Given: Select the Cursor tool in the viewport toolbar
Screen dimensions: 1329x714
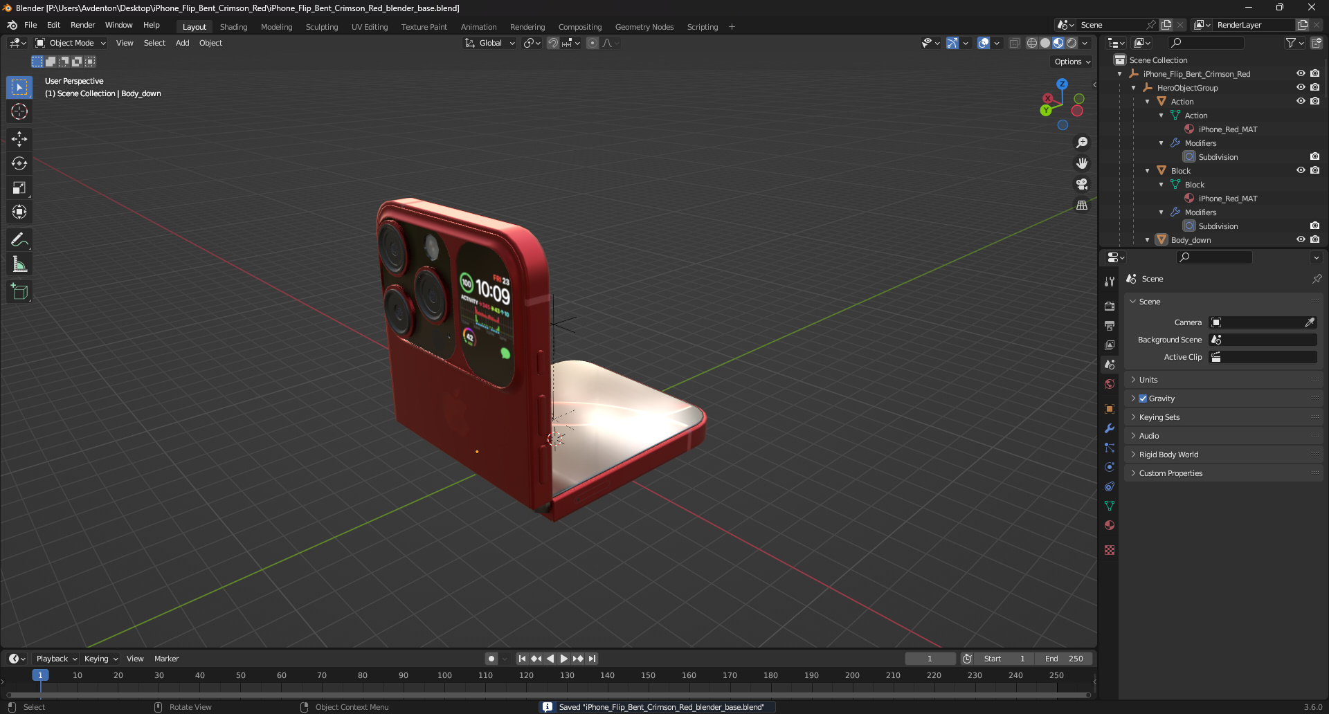Looking at the screenshot, I should [19, 111].
